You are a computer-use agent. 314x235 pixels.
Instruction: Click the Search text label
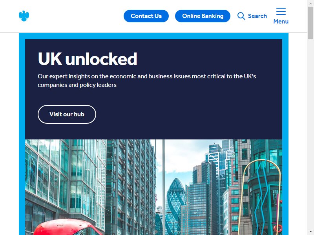pyautogui.click(x=257, y=16)
